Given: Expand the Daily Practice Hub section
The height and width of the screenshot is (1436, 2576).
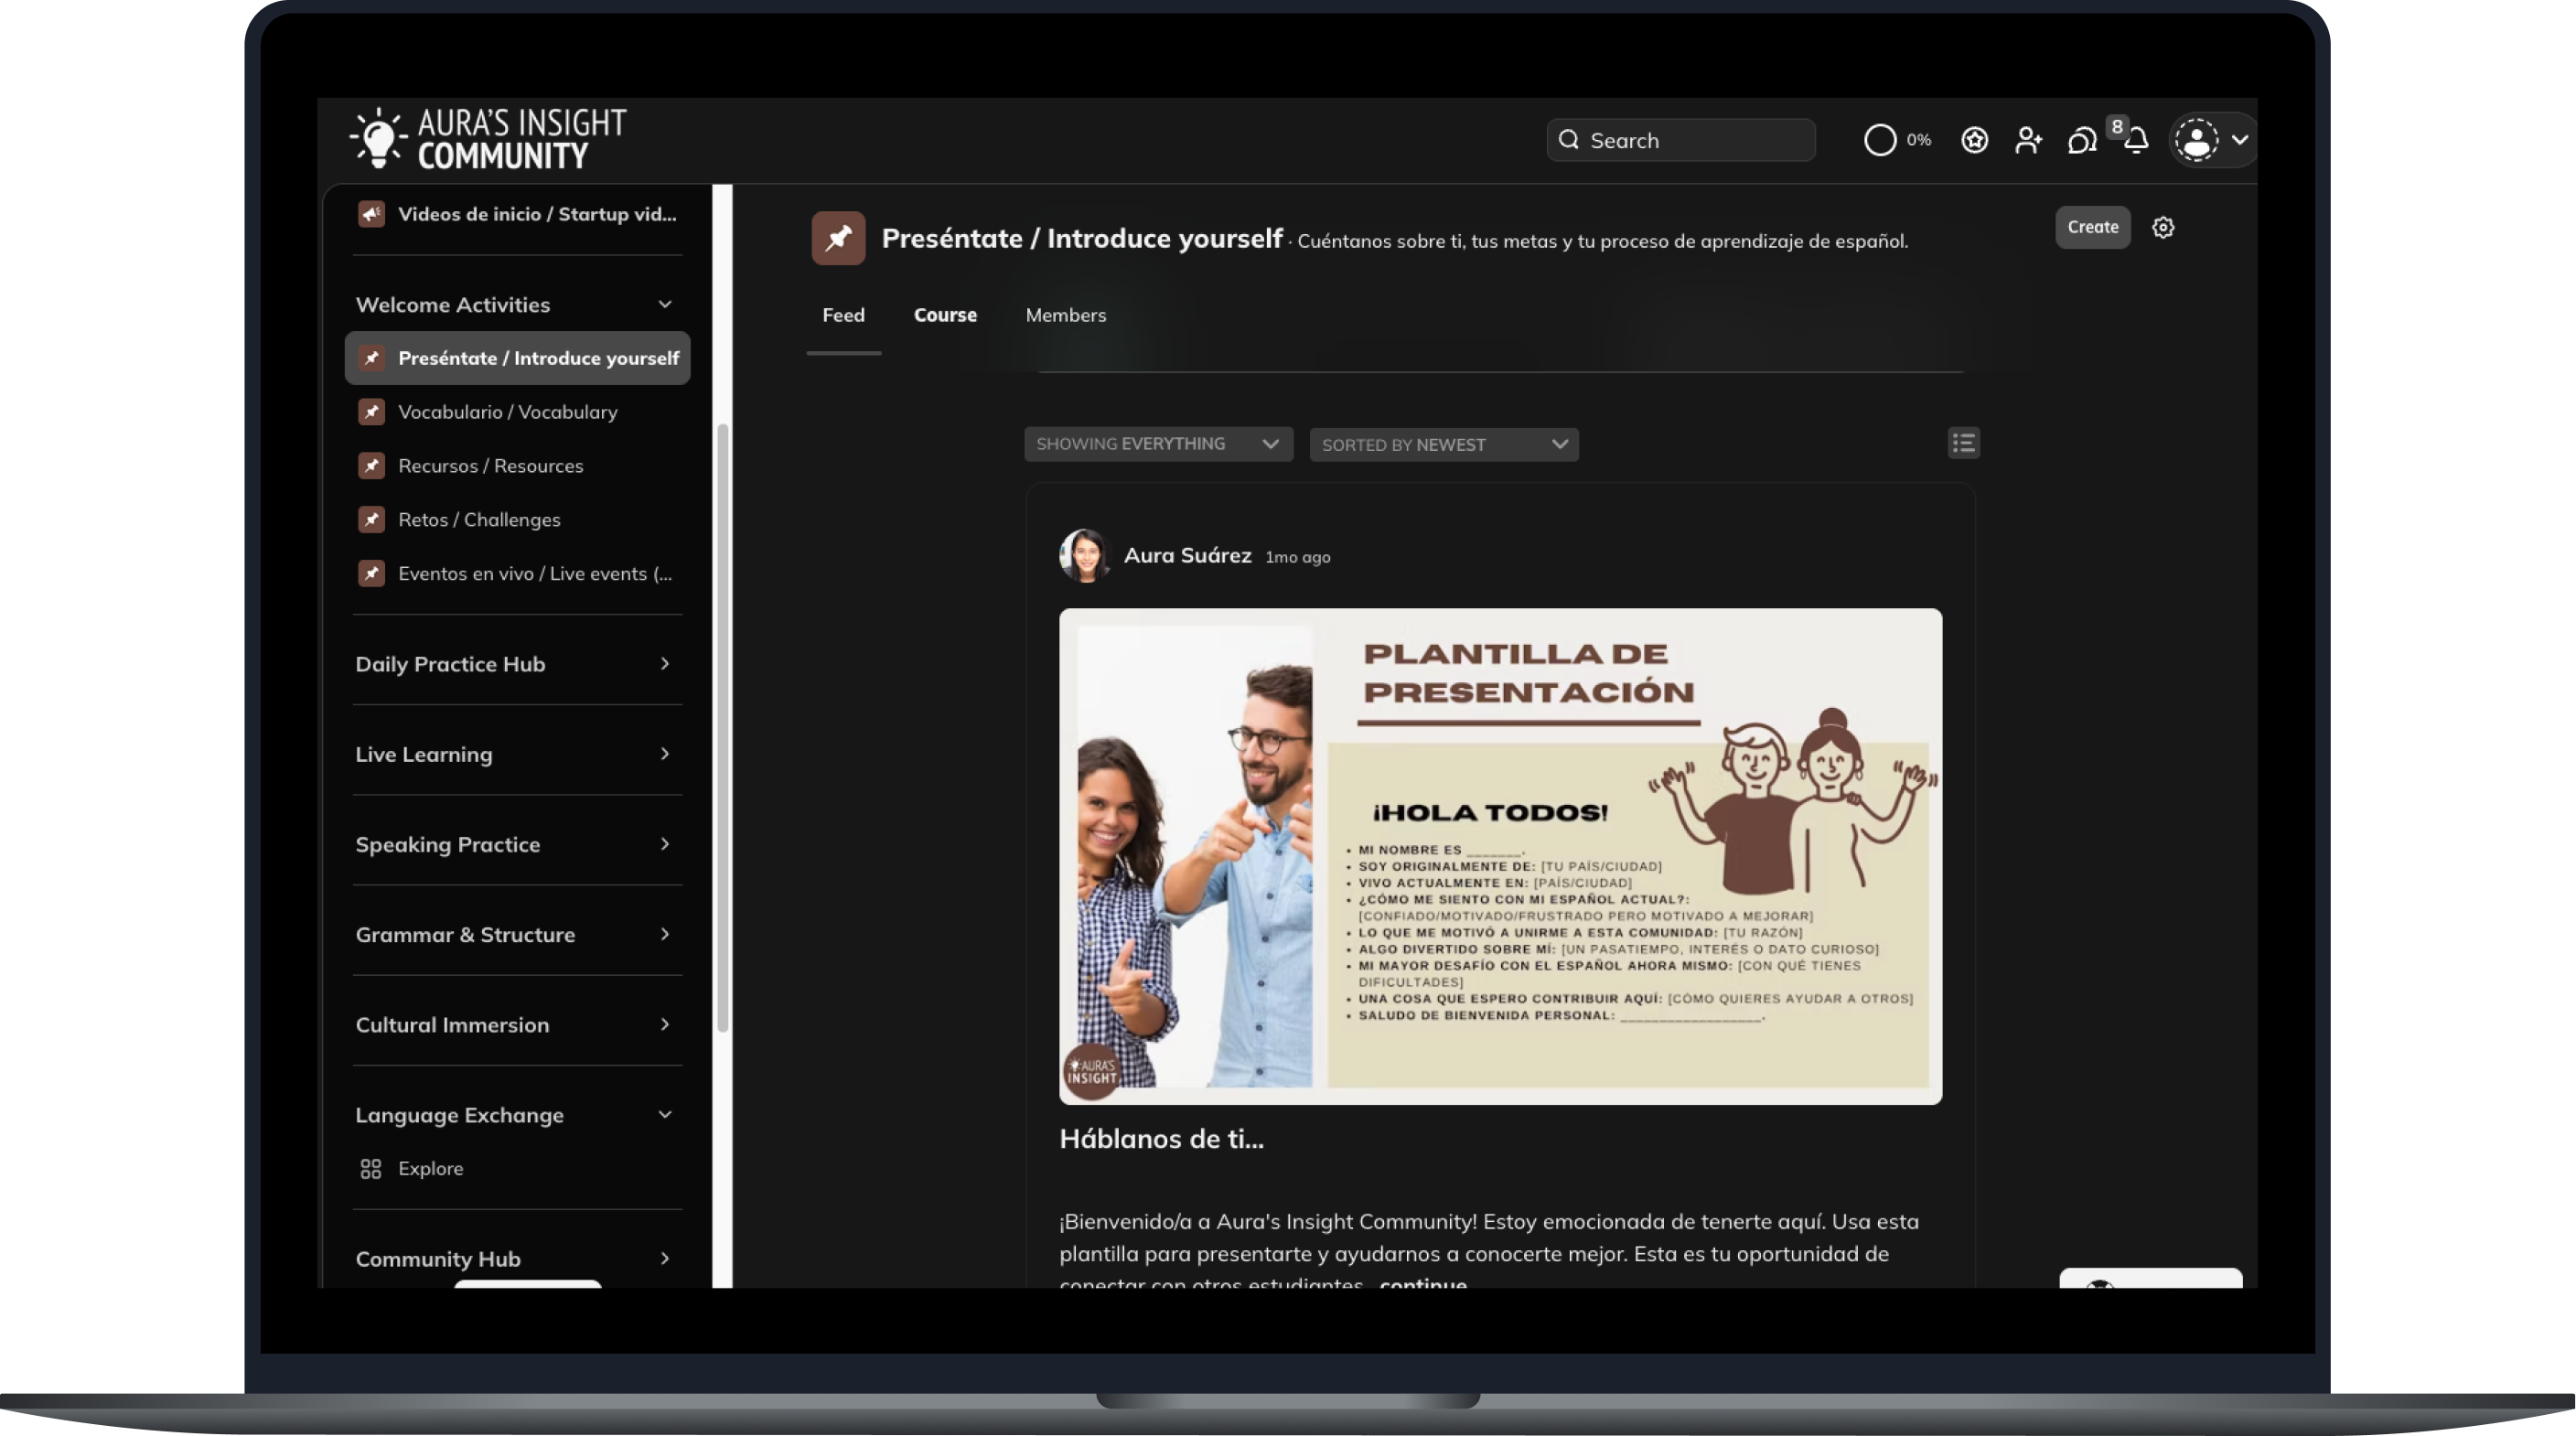Looking at the screenshot, I should tap(664, 664).
